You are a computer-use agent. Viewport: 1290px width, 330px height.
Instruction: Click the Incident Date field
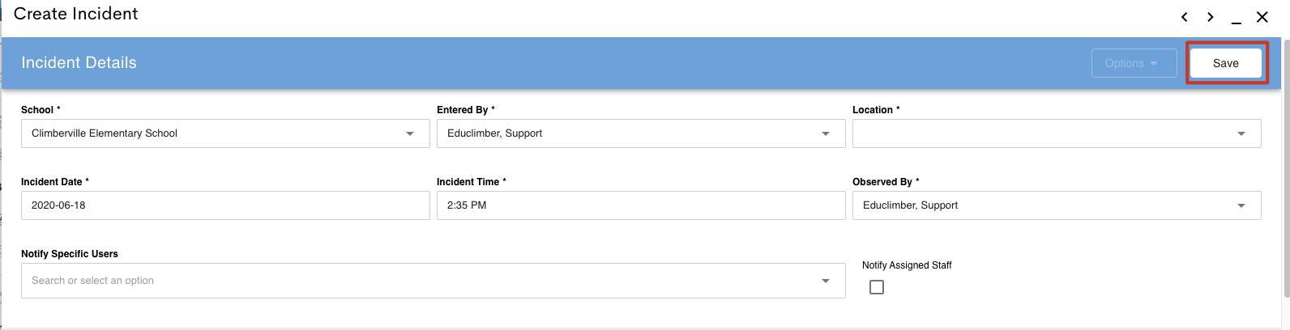225,205
